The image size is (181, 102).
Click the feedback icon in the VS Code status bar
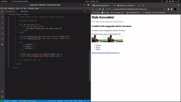coord(85,101)
